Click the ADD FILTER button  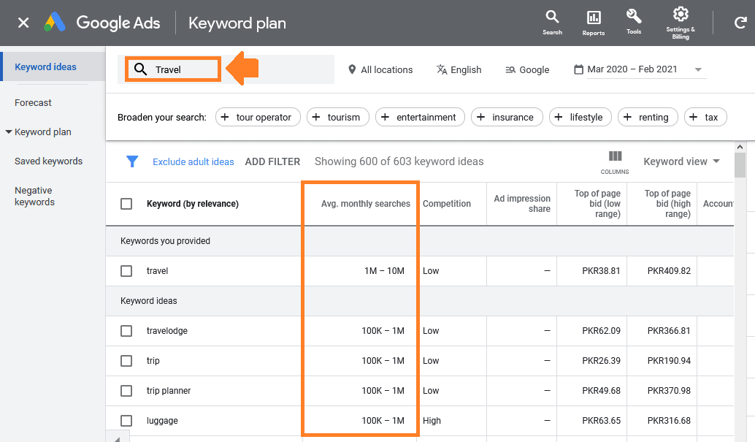[272, 161]
